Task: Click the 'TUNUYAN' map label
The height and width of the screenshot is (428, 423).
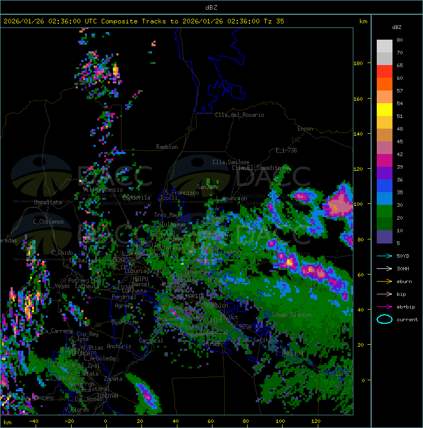Action: (x=108, y=396)
